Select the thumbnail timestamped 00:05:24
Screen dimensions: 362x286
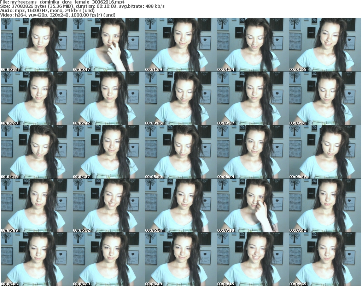coord(253,152)
